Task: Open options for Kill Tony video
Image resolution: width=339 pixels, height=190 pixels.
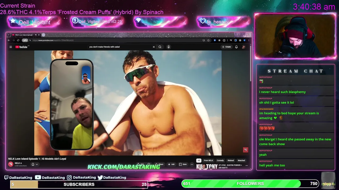Action: [x=247, y=165]
